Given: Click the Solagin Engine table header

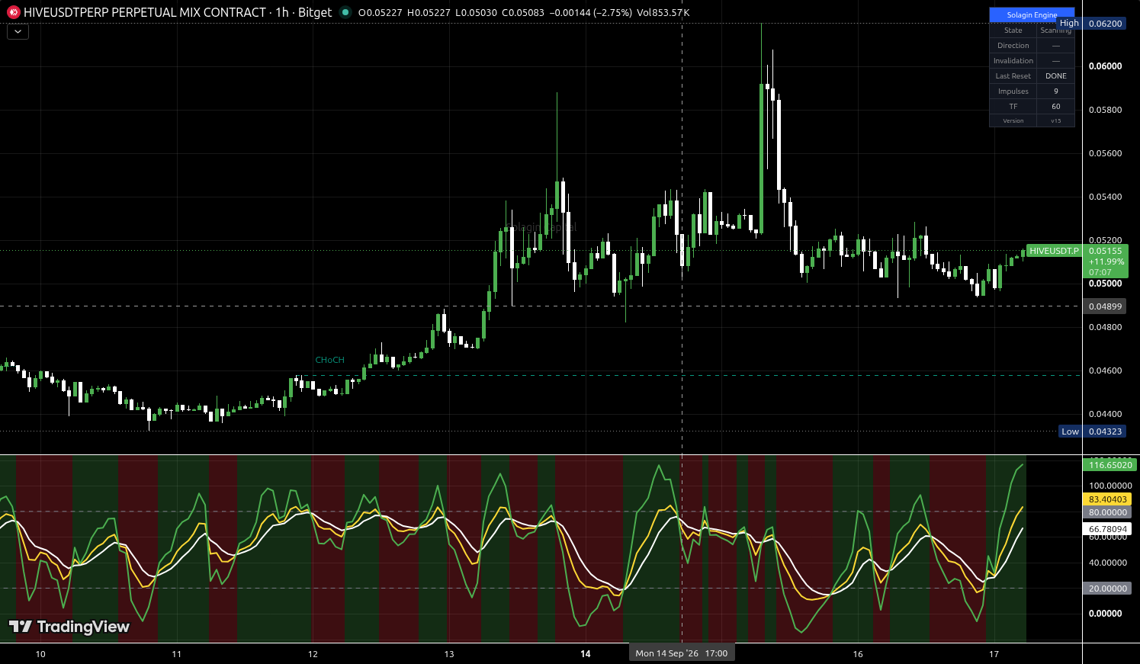Looking at the screenshot, I should tap(1032, 14).
